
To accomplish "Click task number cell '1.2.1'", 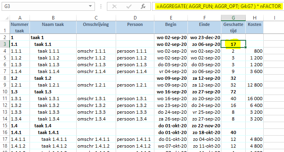I will coord(20,85).
